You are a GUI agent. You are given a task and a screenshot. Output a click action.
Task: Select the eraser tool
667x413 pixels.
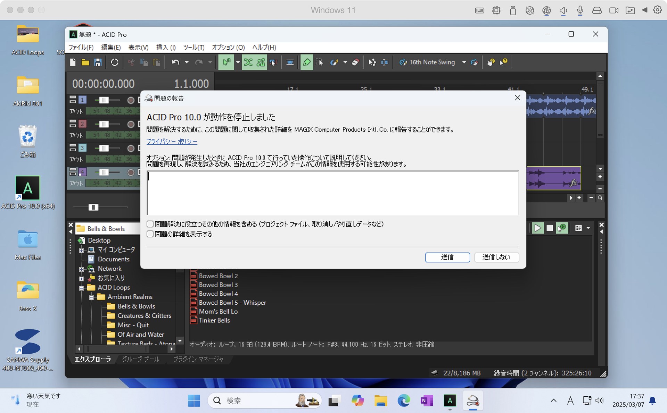coord(355,62)
